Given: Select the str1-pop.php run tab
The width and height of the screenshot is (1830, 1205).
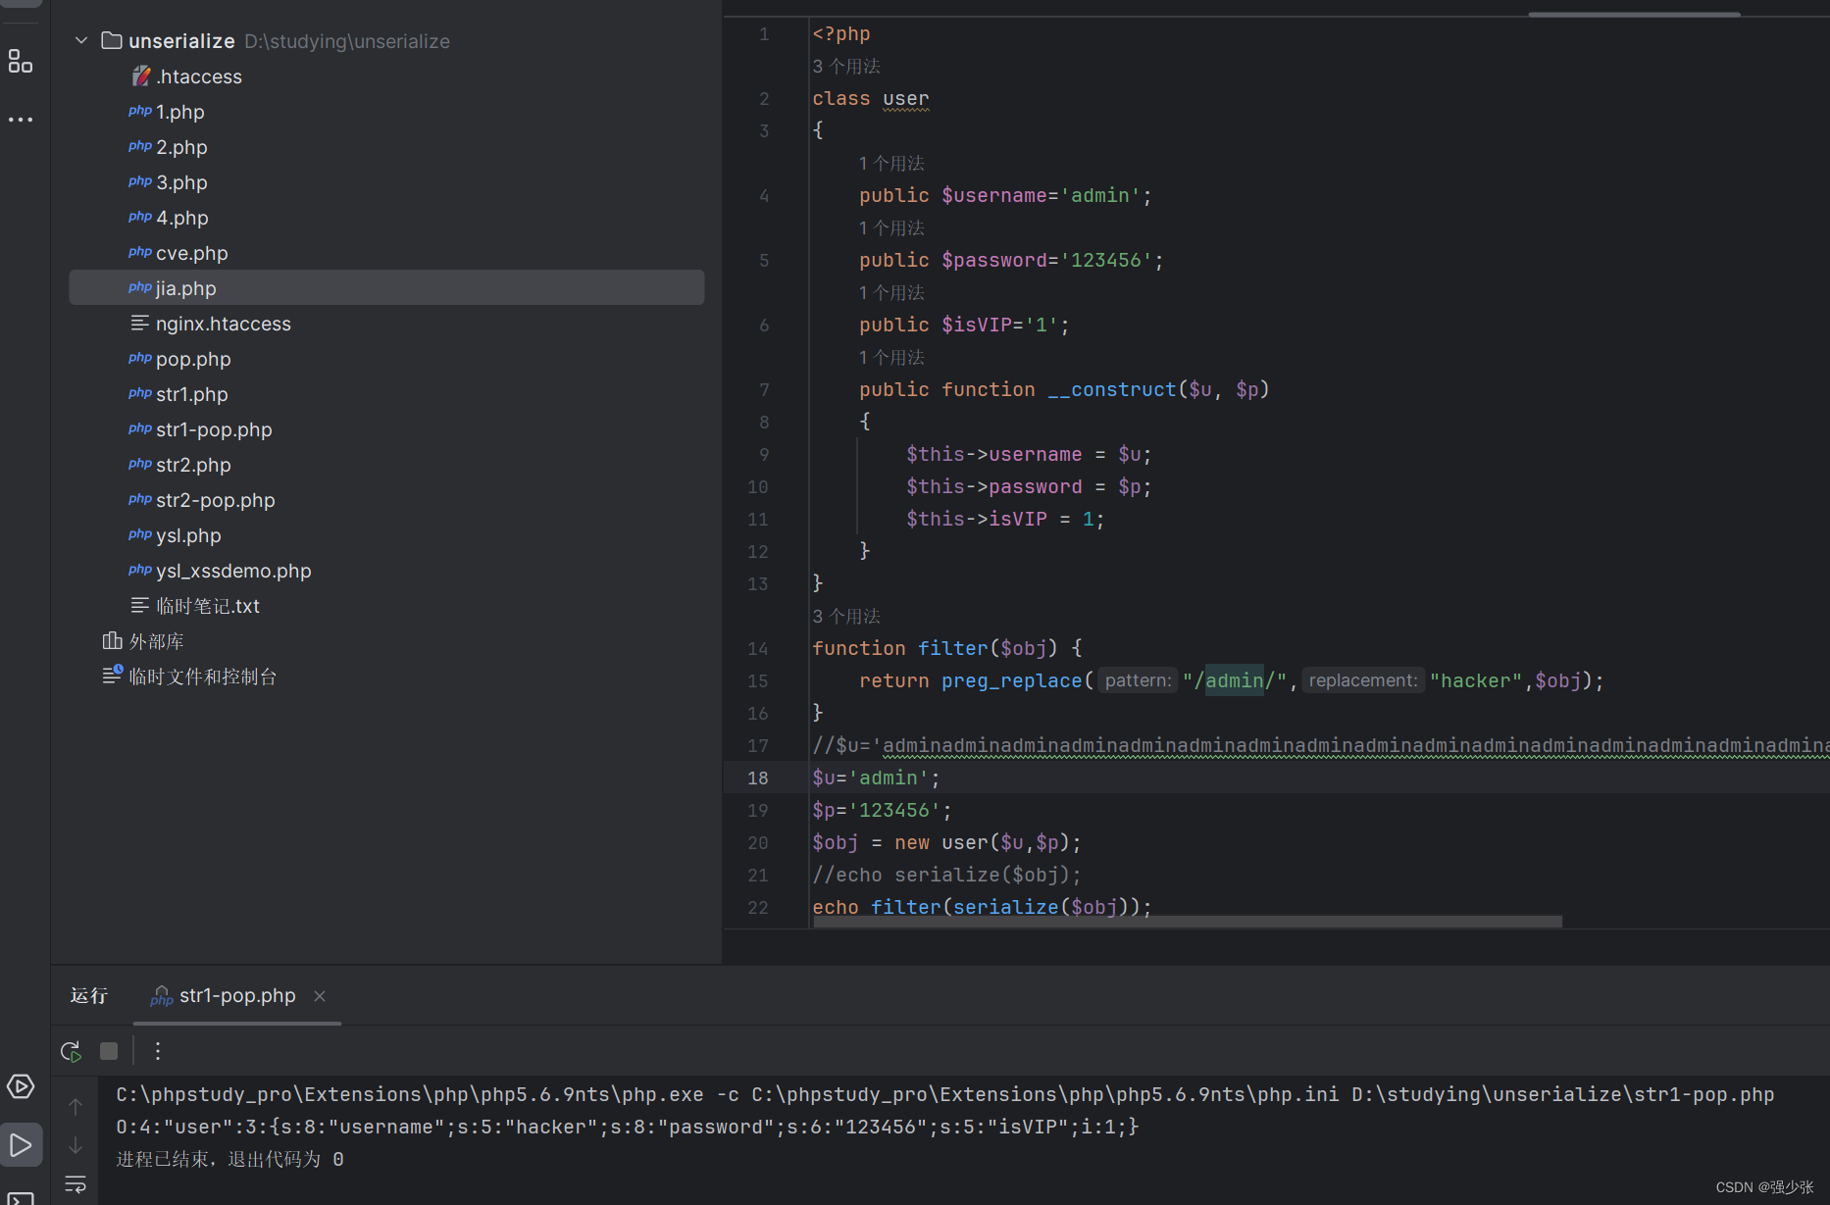Looking at the screenshot, I should pyautogui.click(x=237, y=996).
